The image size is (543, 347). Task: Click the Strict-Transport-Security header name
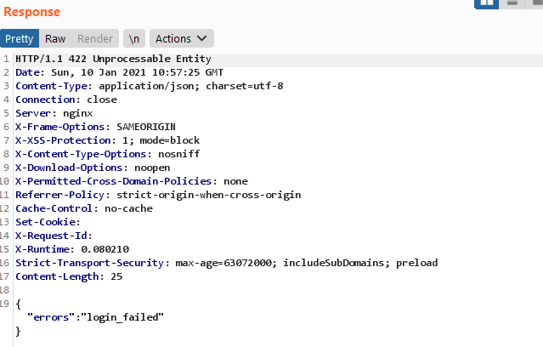click(90, 263)
